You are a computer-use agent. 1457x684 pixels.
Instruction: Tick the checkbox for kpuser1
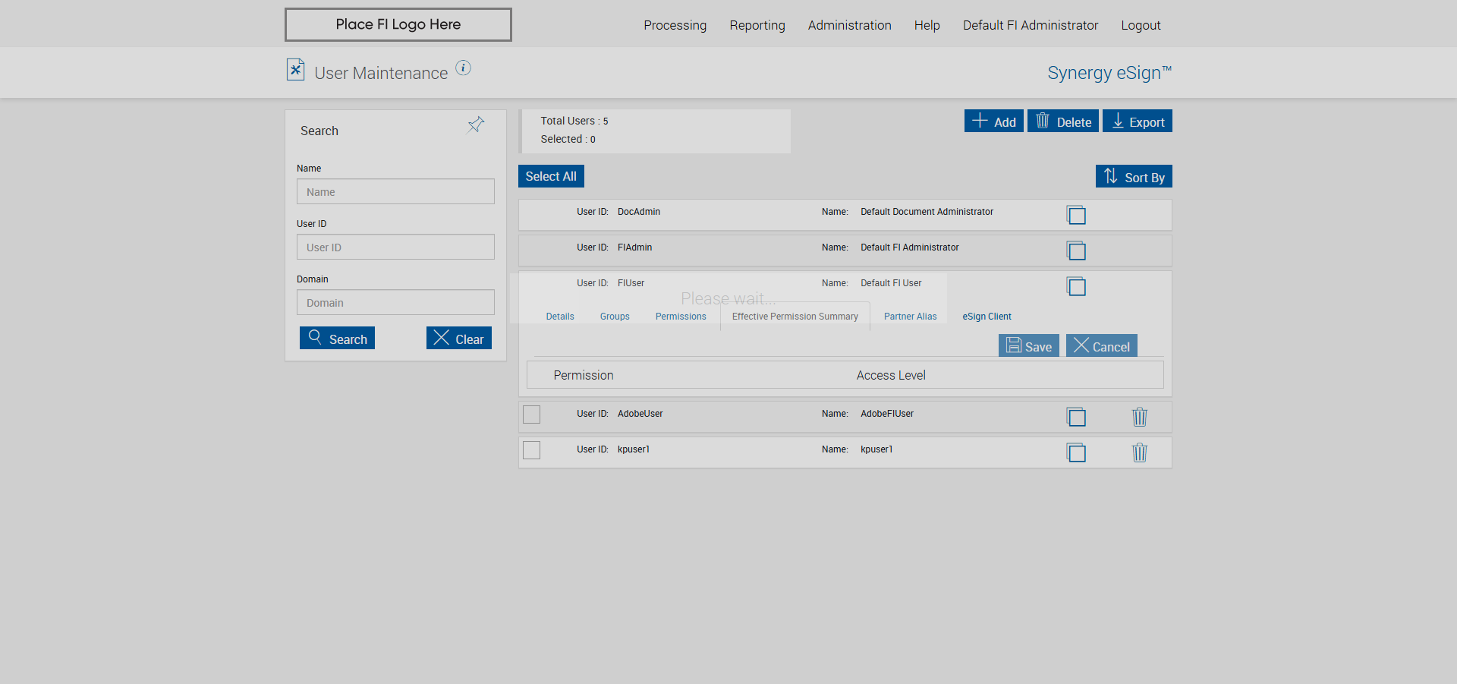tap(532, 450)
